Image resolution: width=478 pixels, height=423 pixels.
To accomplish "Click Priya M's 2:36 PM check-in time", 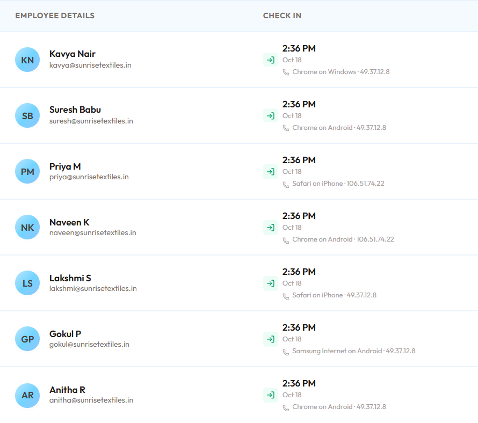I will pos(299,160).
